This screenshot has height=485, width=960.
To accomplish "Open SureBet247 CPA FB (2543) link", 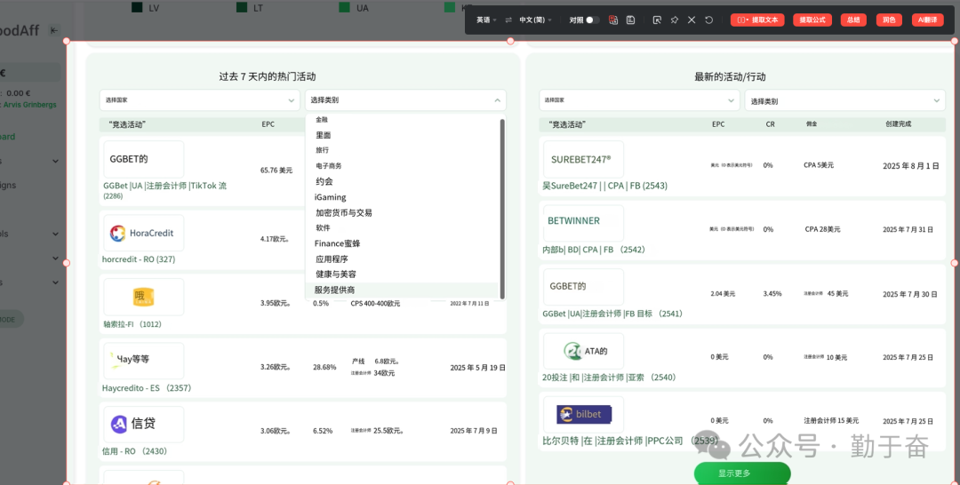I will pyautogui.click(x=604, y=186).
